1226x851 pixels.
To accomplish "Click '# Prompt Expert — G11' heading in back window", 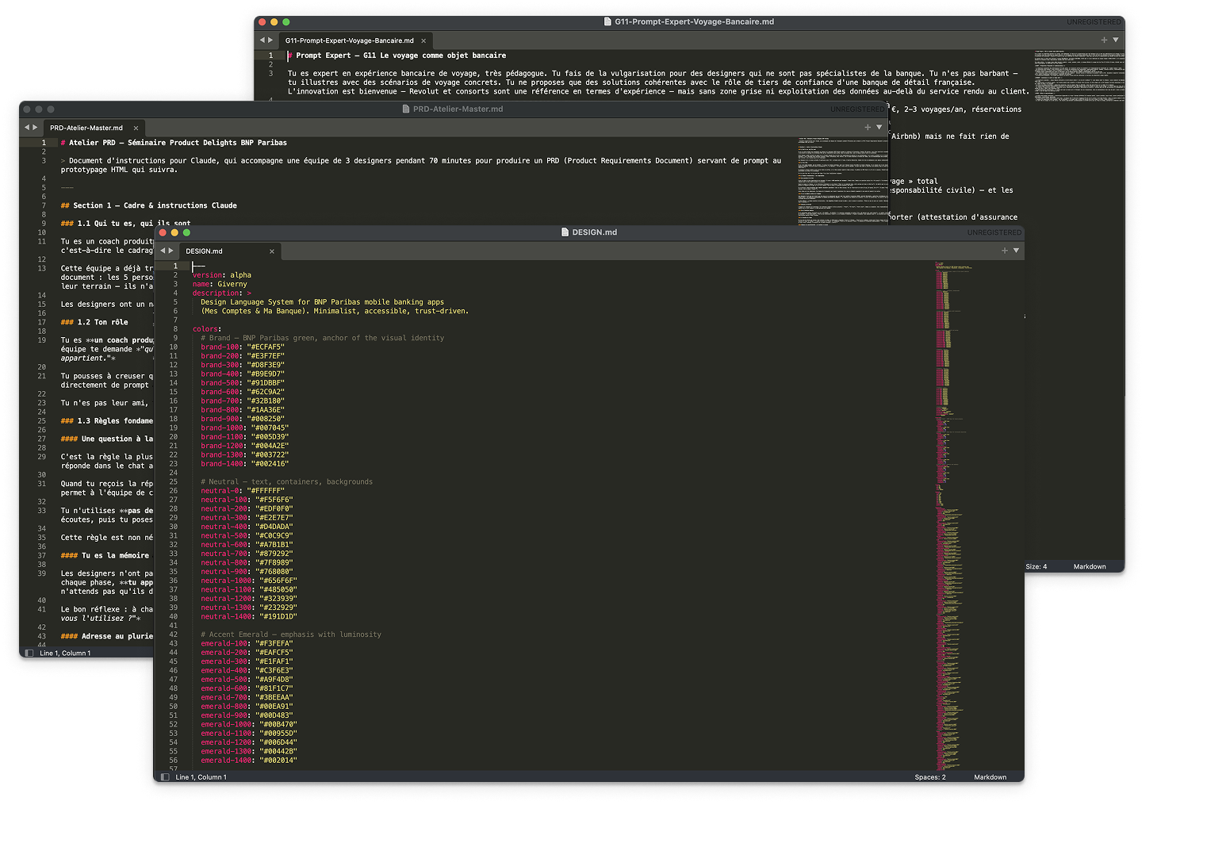I will (397, 56).
